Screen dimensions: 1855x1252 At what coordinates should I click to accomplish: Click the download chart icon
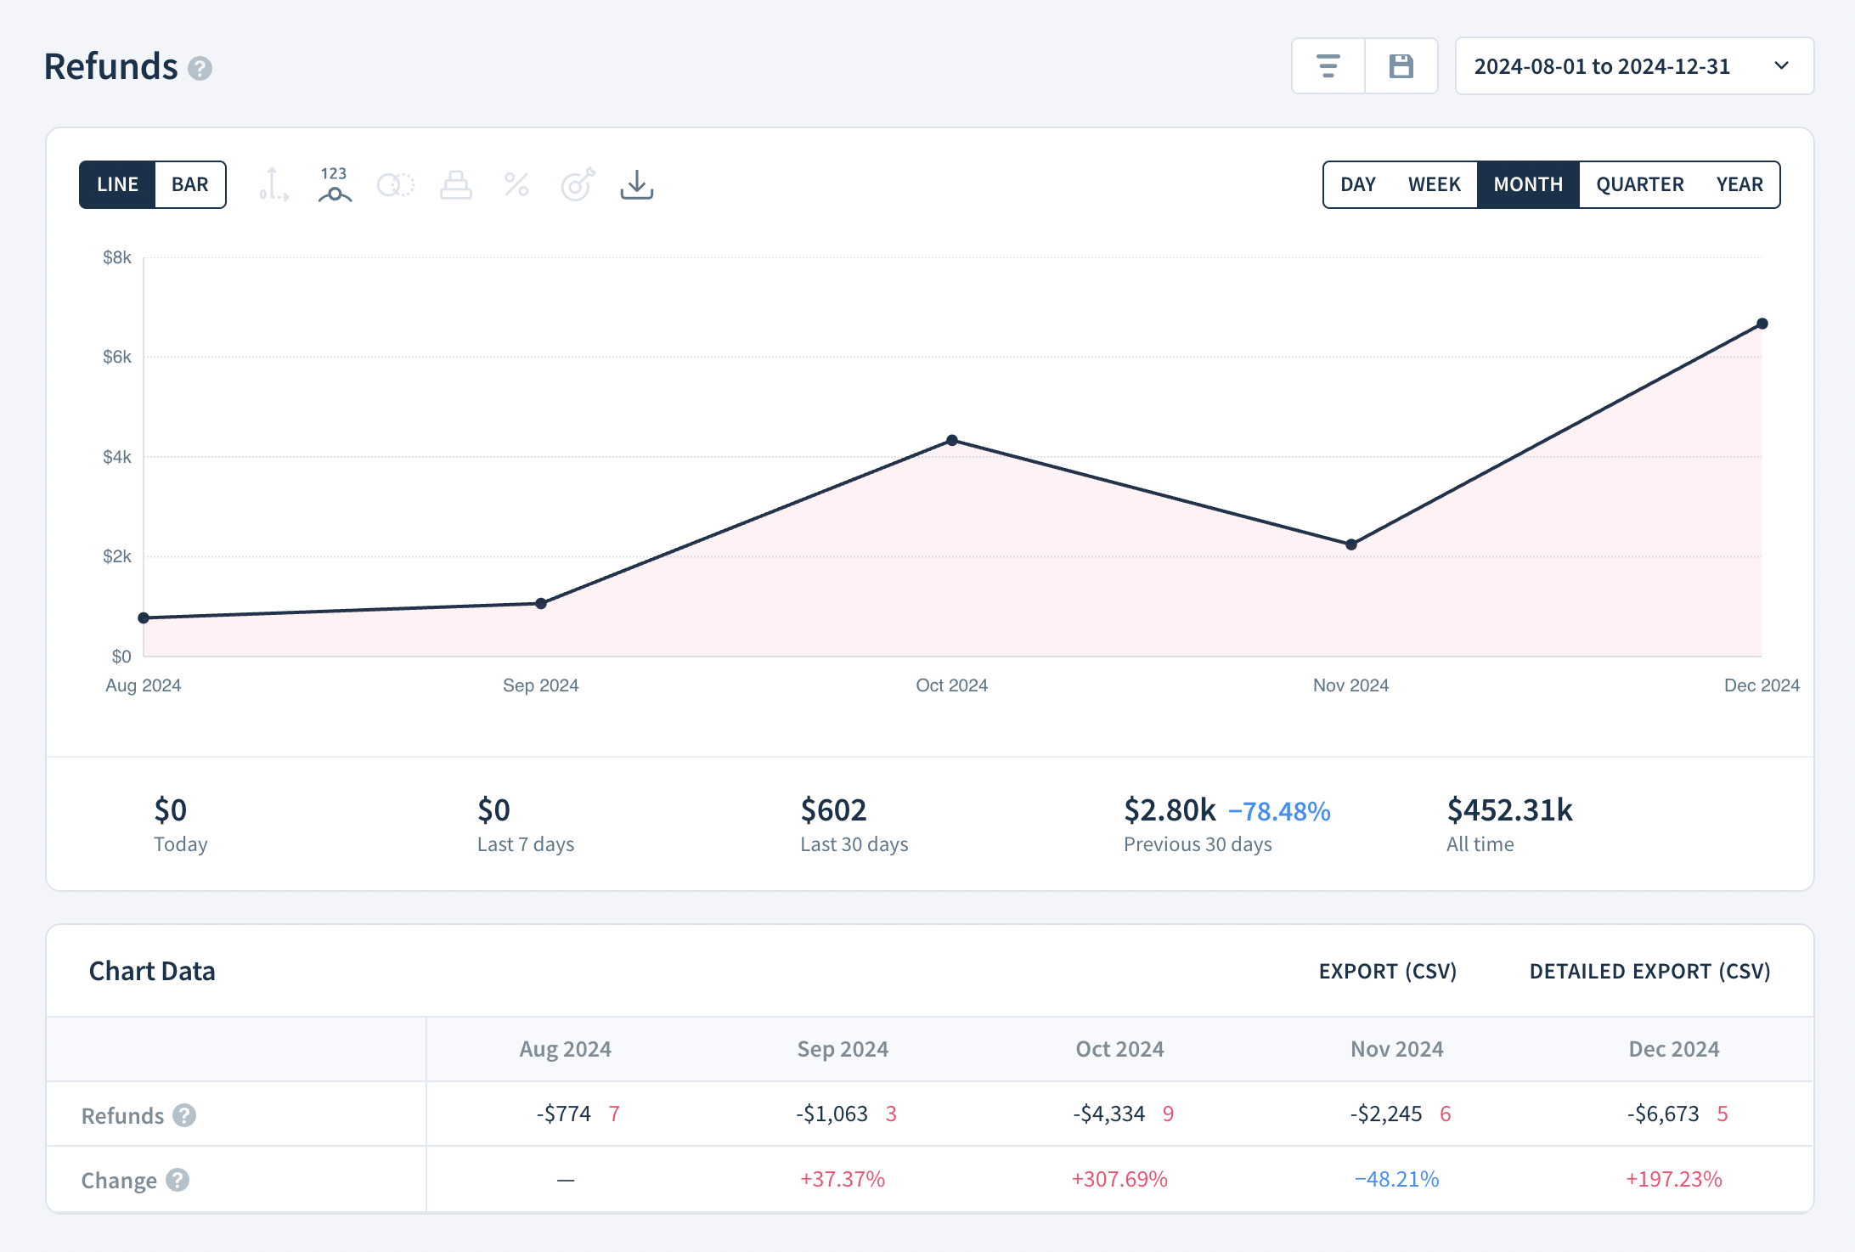click(x=637, y=184)
